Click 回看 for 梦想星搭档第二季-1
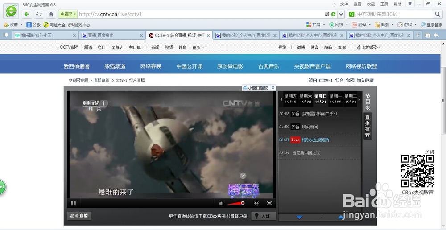The width and height of the screenshot is (446, 230). click(x=295, y=114)
